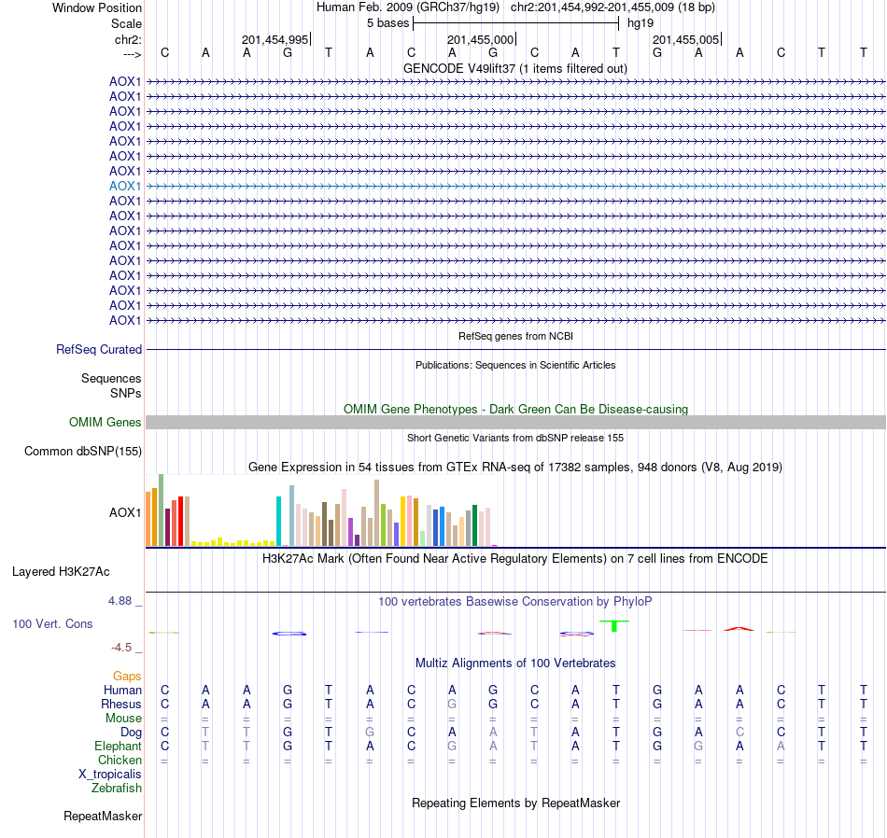Click the 201,455,005 position marker
Viewport: 887px width, 838px height.
pyautogui.click(x=685, y=39)
